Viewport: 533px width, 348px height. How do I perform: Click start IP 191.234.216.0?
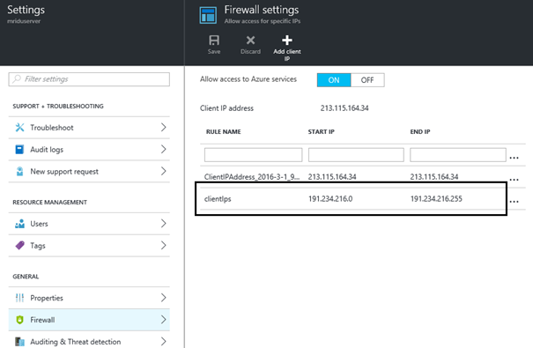[x=330, y=199]
